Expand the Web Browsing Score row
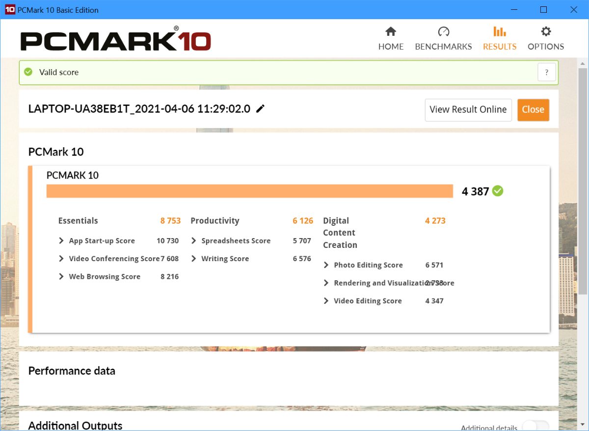 pyautogui.click(x=61, y=276)
